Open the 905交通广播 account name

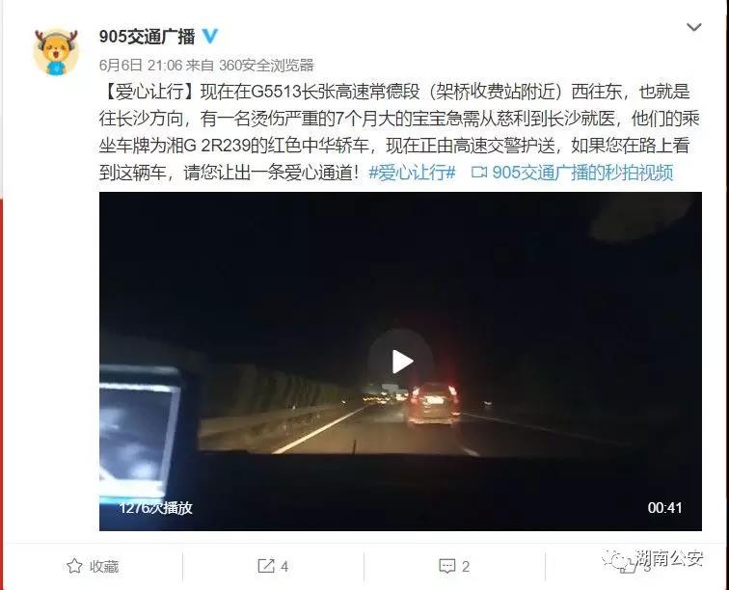147,37
